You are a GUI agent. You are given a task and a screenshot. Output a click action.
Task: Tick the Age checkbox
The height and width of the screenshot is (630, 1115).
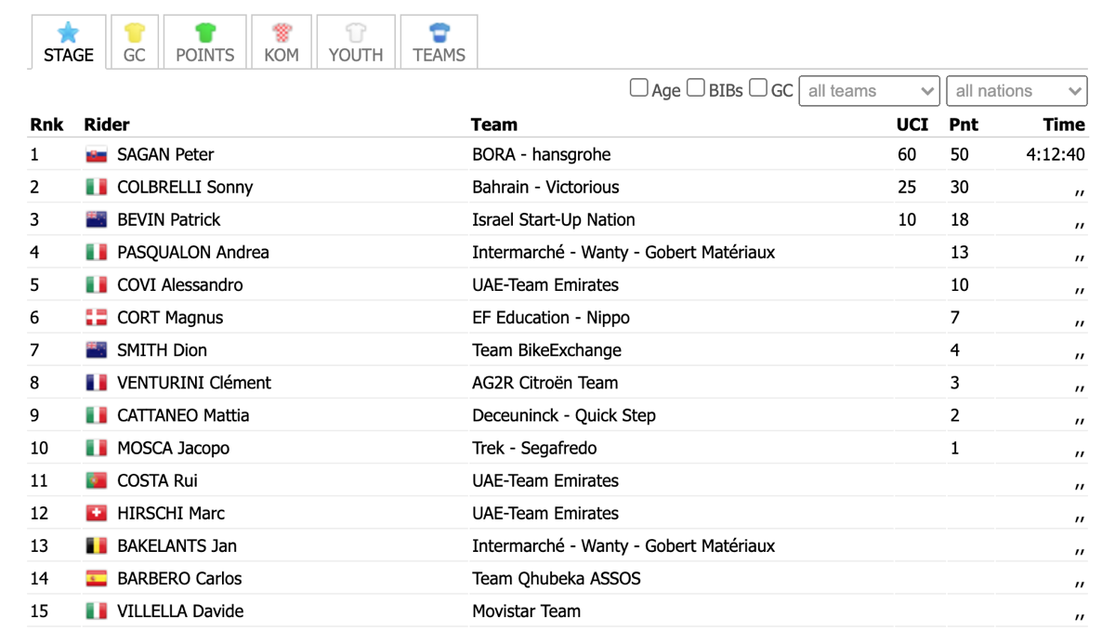click(639, 88)
